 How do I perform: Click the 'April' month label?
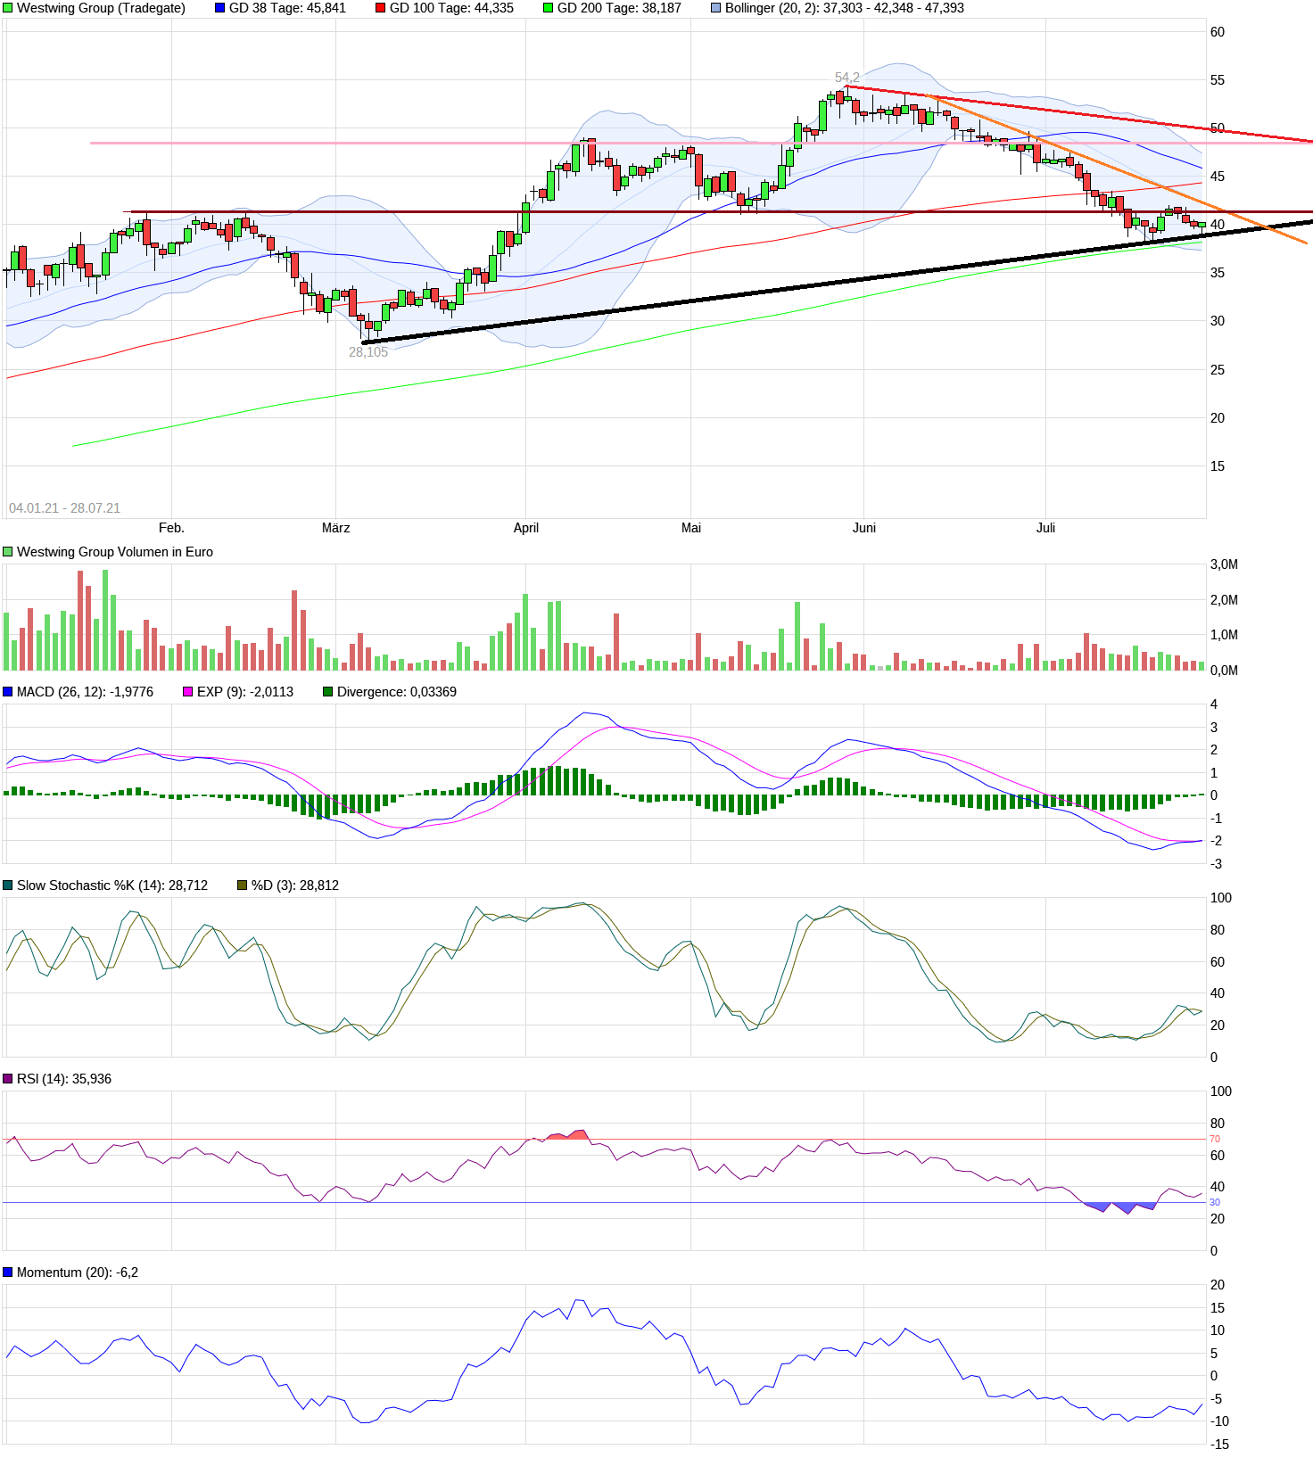526,528
